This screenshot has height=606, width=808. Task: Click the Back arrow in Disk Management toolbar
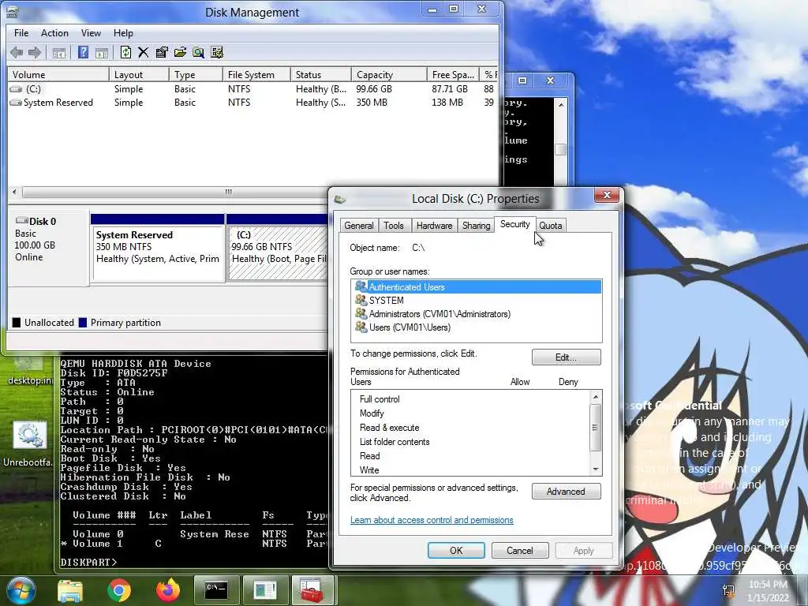click(x=17, y=52)
